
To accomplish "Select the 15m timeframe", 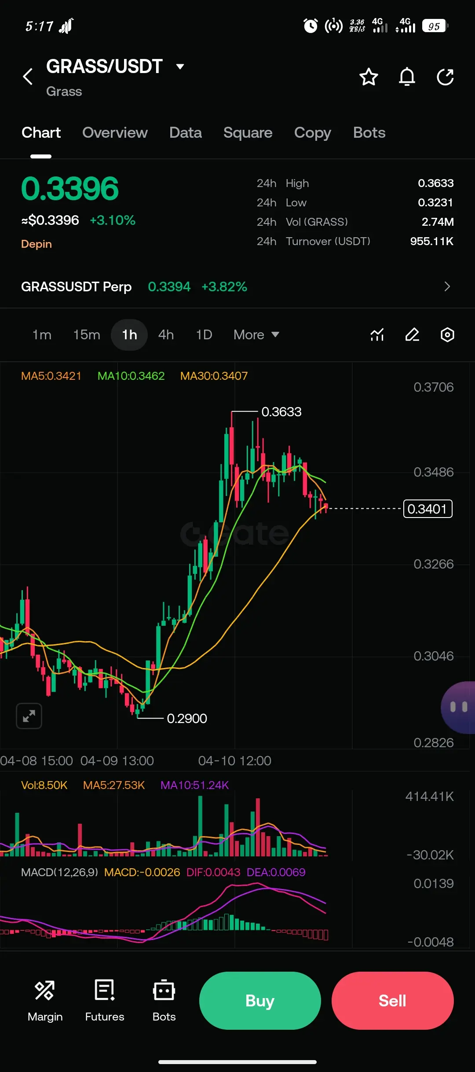I will pos(87,335).
